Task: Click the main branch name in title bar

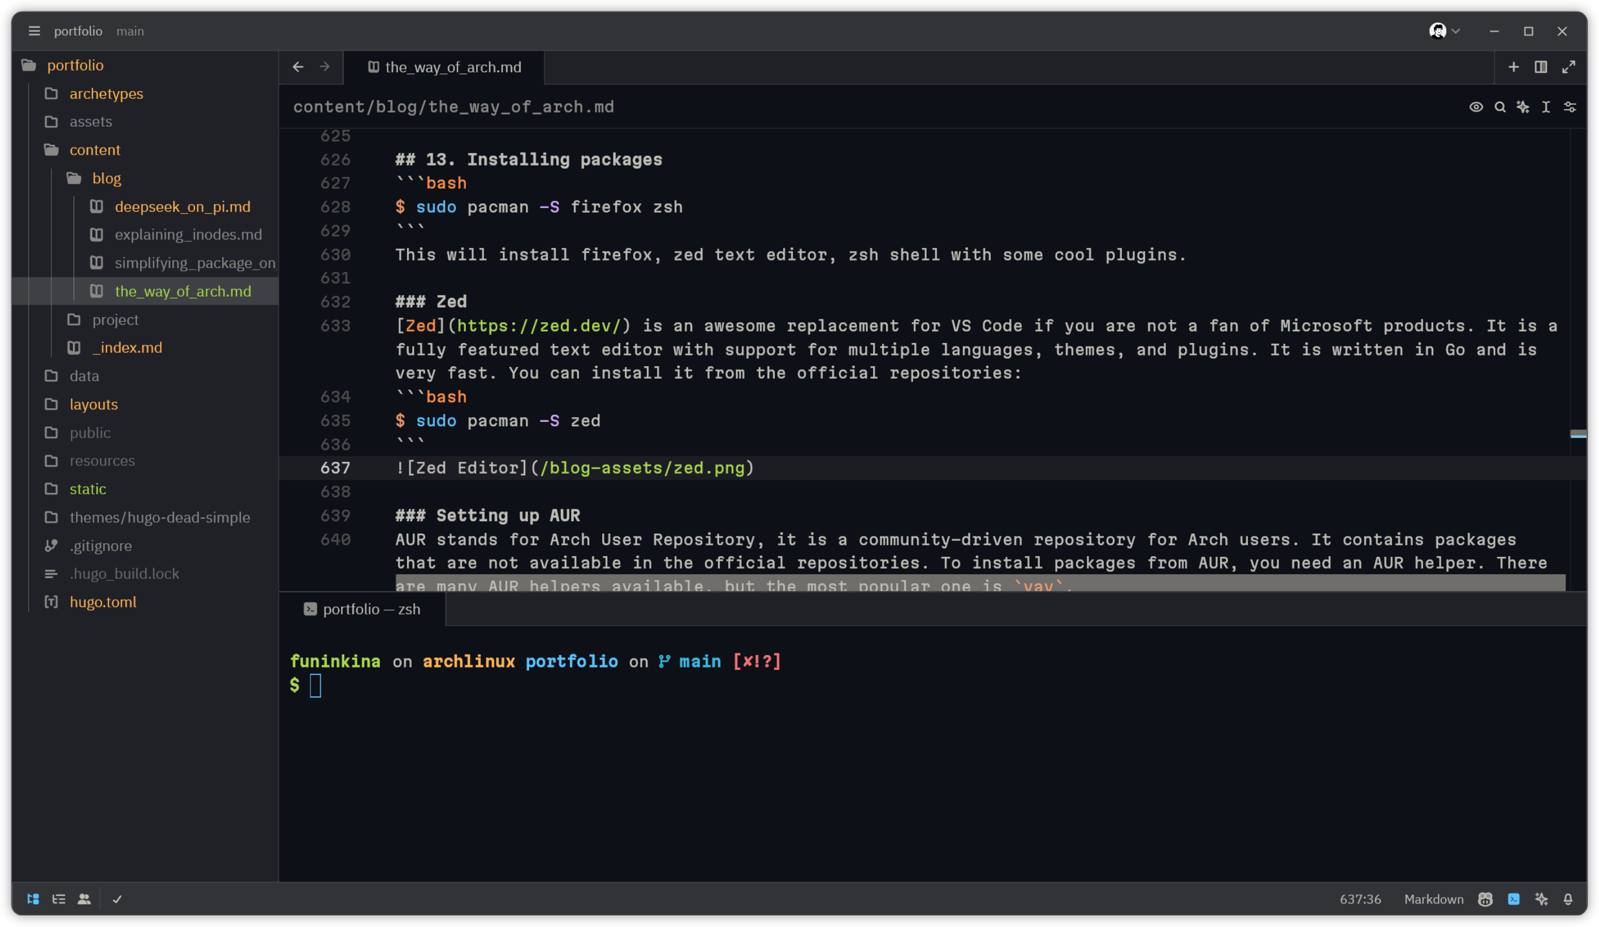Action: [130, 31]
